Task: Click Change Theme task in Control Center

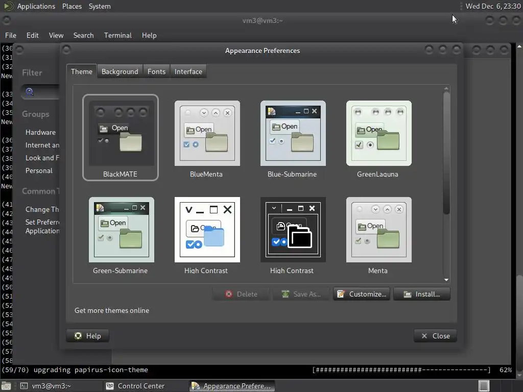Action: point(42,209)
